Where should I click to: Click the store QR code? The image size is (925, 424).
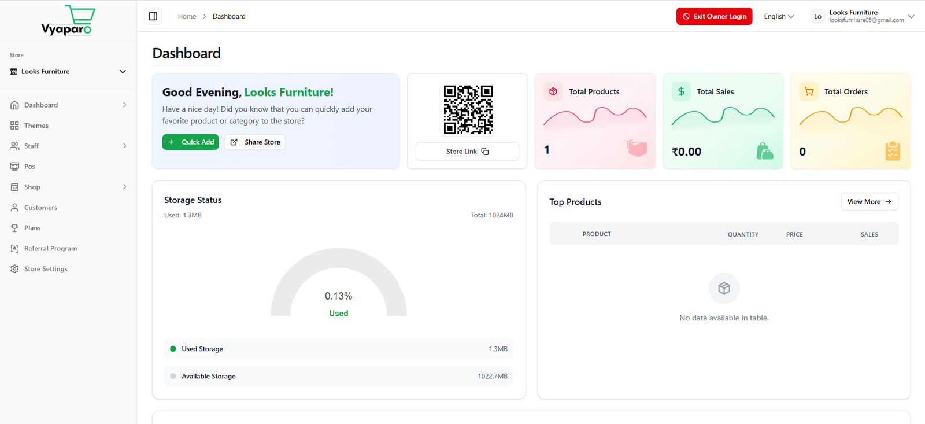click(x=468, y=109)
